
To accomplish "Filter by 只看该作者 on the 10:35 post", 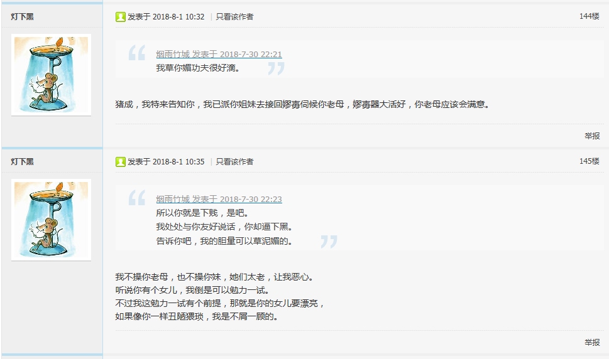I will click(x=234, y=162).
